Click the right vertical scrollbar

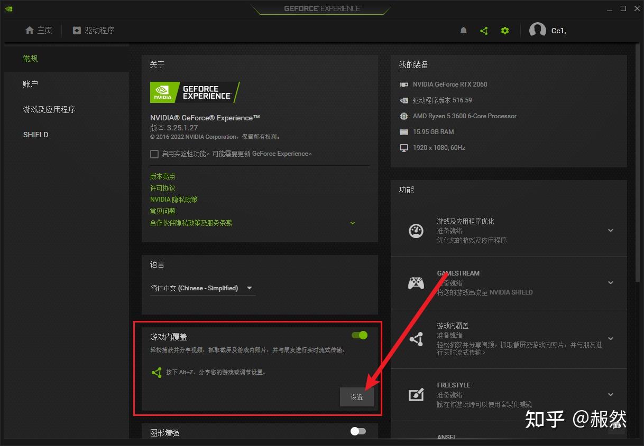coord(638,164)
